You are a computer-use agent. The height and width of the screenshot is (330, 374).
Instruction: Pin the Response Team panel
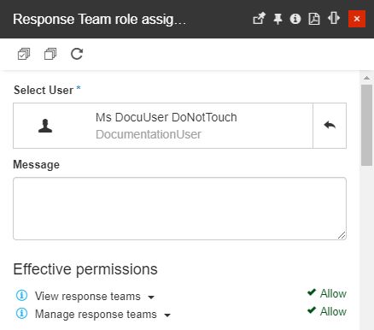point(278,19)
